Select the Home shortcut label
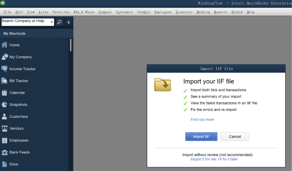This screenshot has height=172, width=292. [15, 45]
